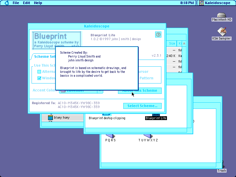Open the Apple menu icon
This screenshot has width=236, height=177.
(x=7, y=3)
